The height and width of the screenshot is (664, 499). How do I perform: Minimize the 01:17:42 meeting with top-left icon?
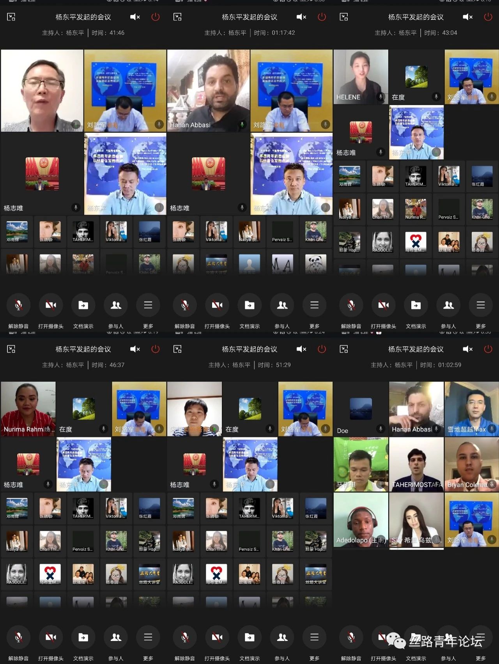pyautogui.click(x=177, y=17)
